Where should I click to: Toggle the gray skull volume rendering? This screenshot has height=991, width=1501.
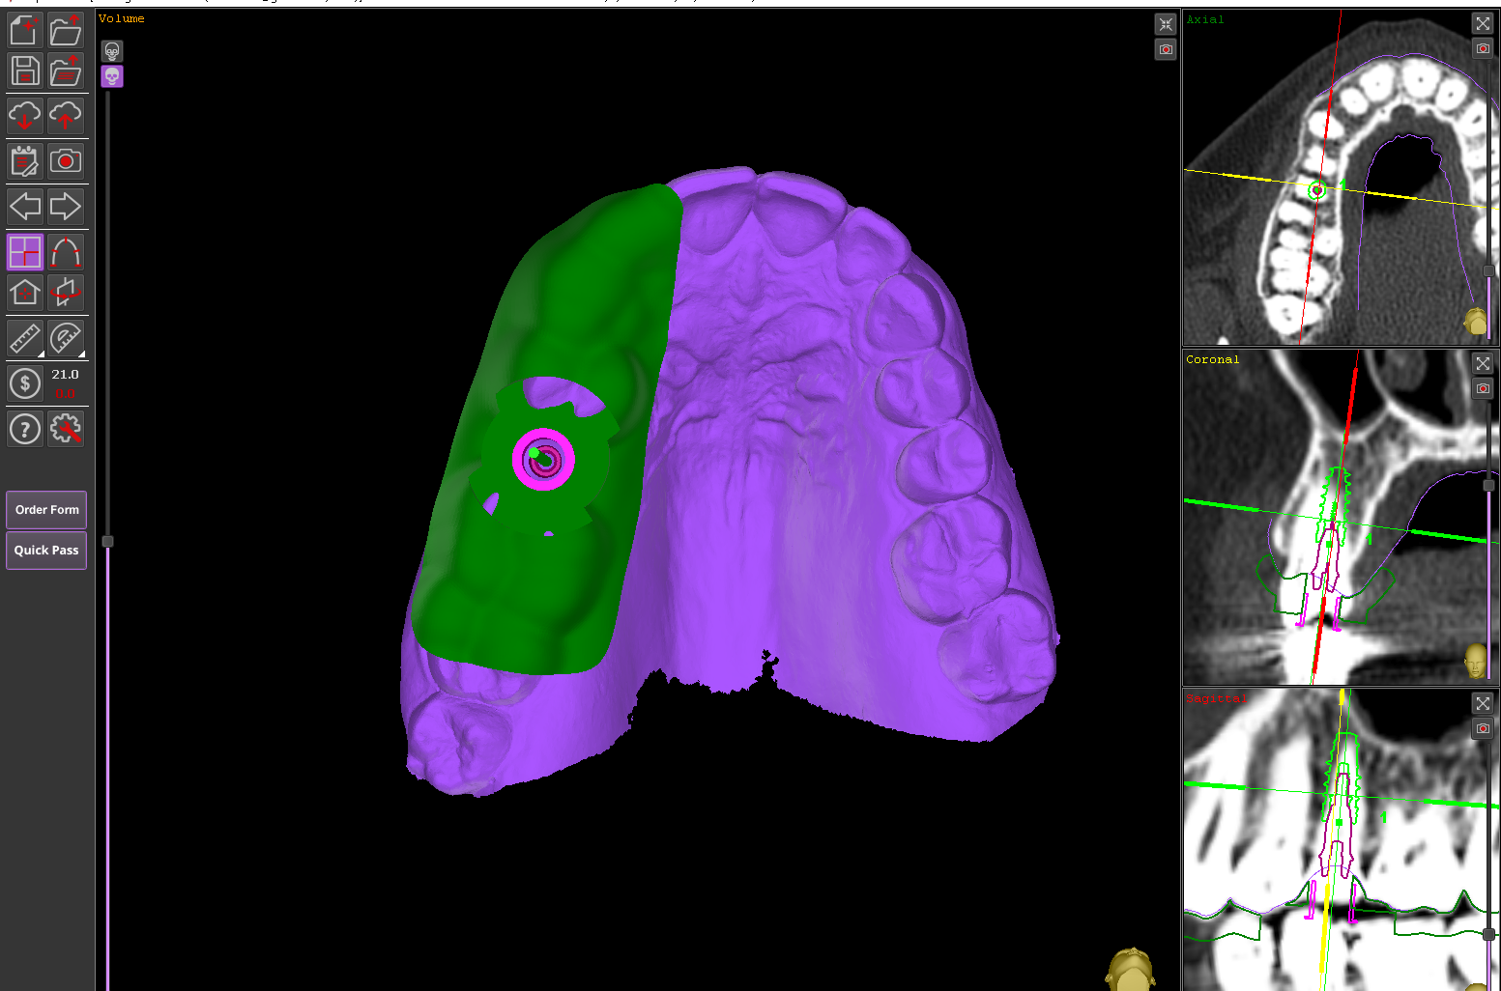(x=112, y=51)
